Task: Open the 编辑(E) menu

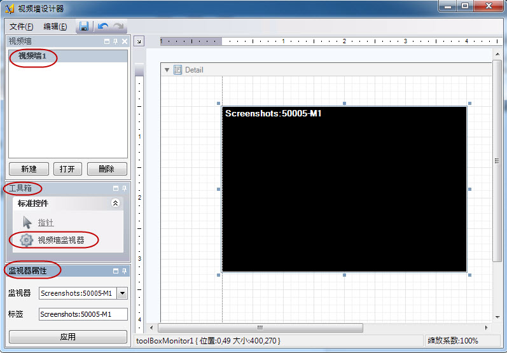Action: (x=55, y=27)
